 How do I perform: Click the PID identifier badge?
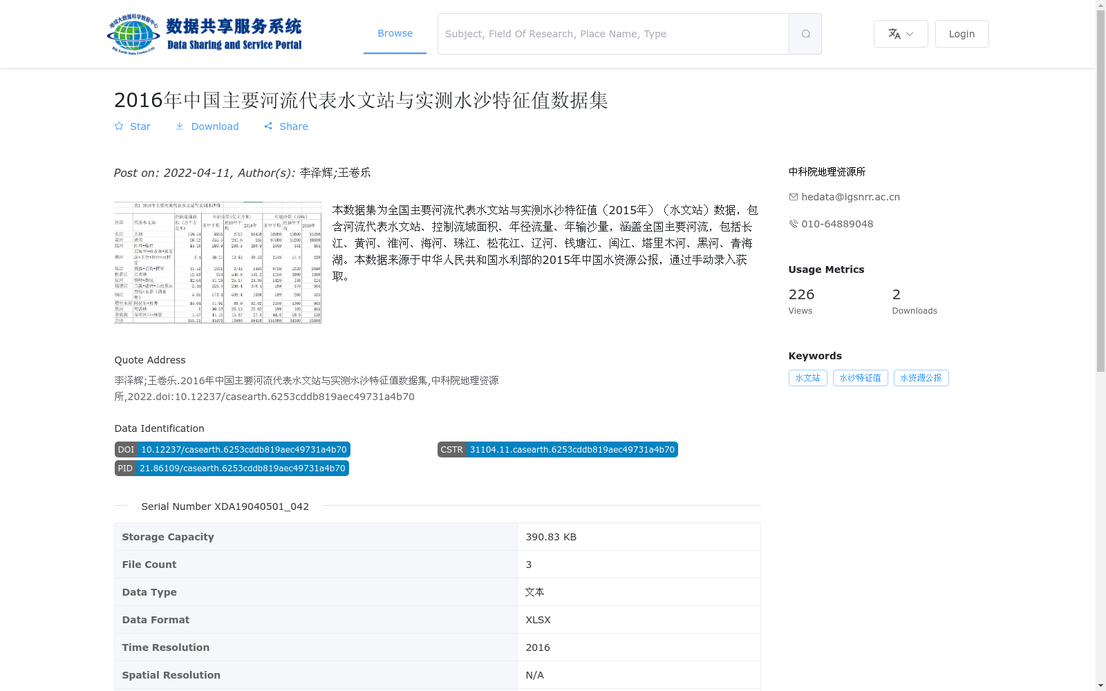tap(232, 468)
